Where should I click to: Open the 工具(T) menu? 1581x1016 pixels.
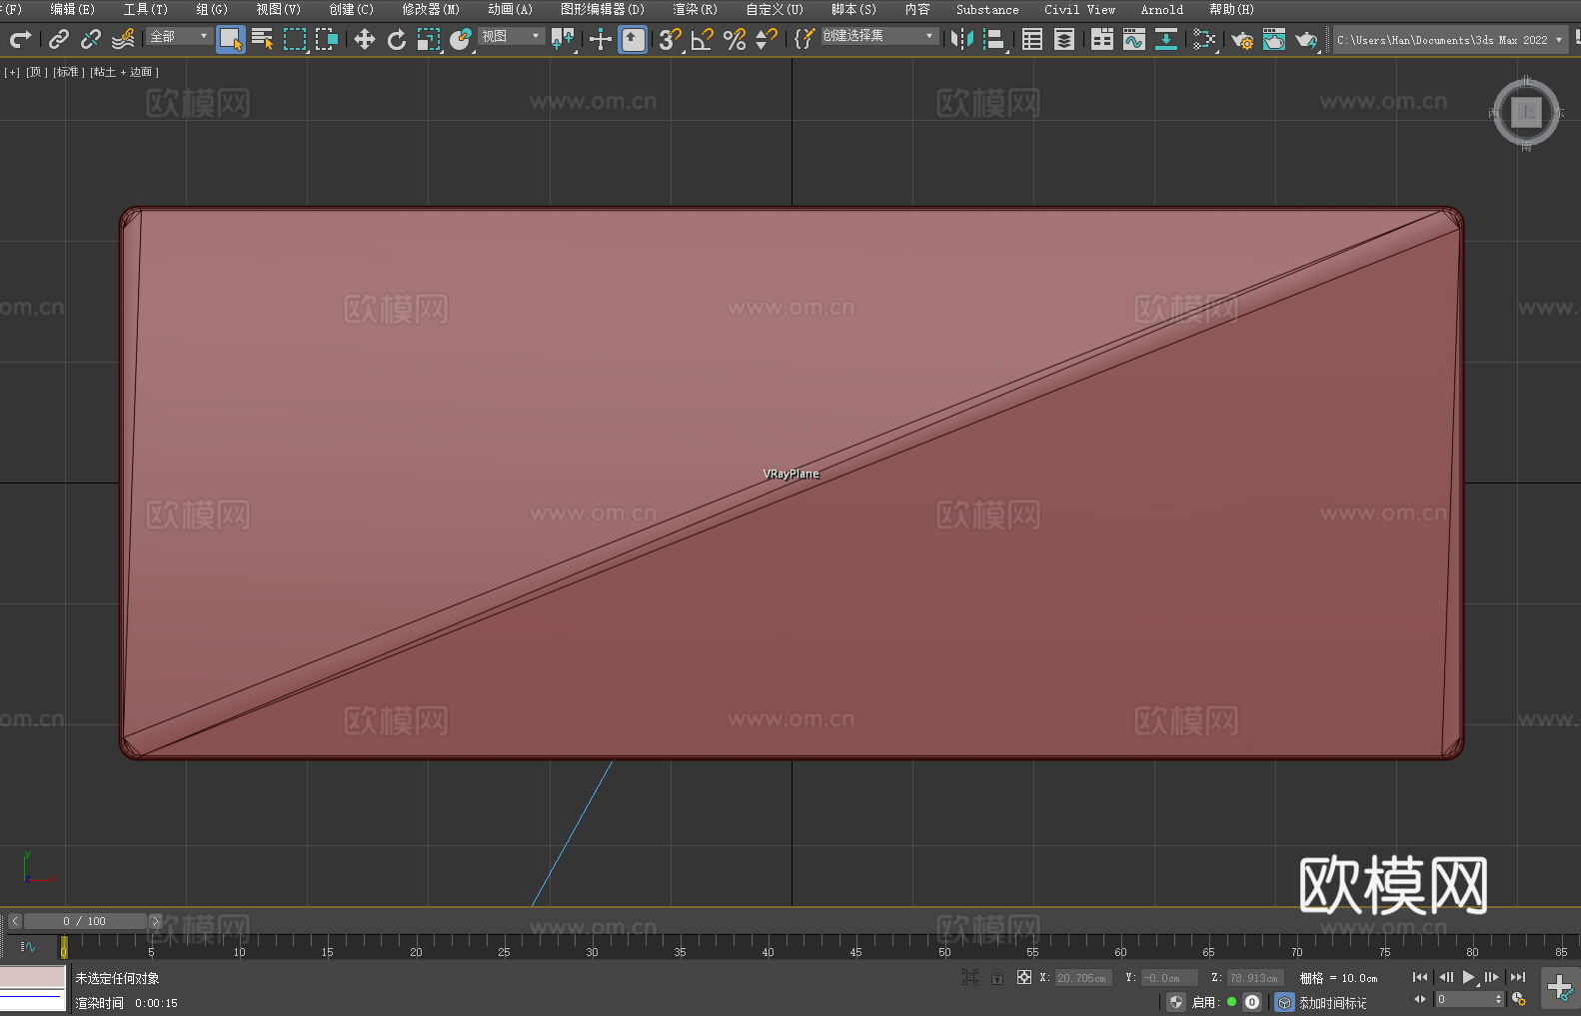click(x=145, y=9)
